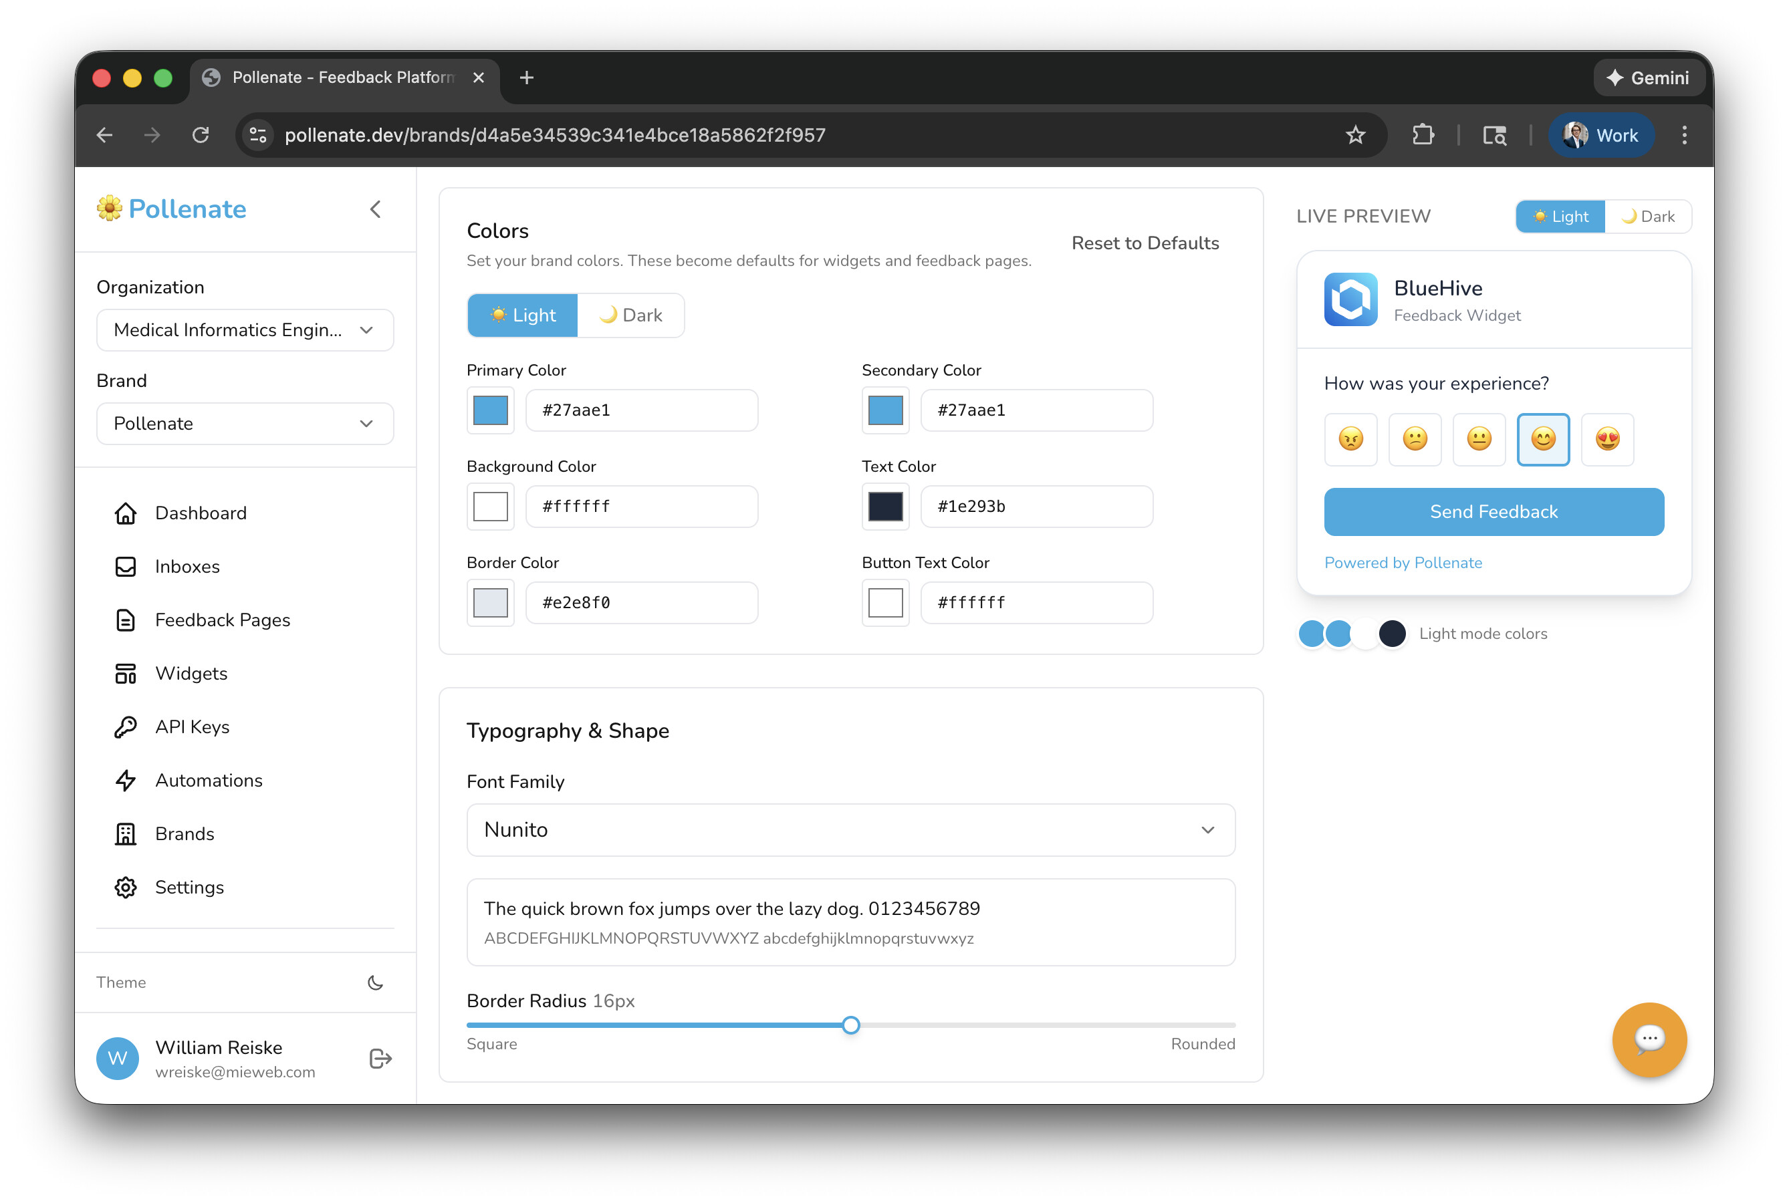
Task: Open the Text Color swatch picker
Action: click(x=885, y=507)
